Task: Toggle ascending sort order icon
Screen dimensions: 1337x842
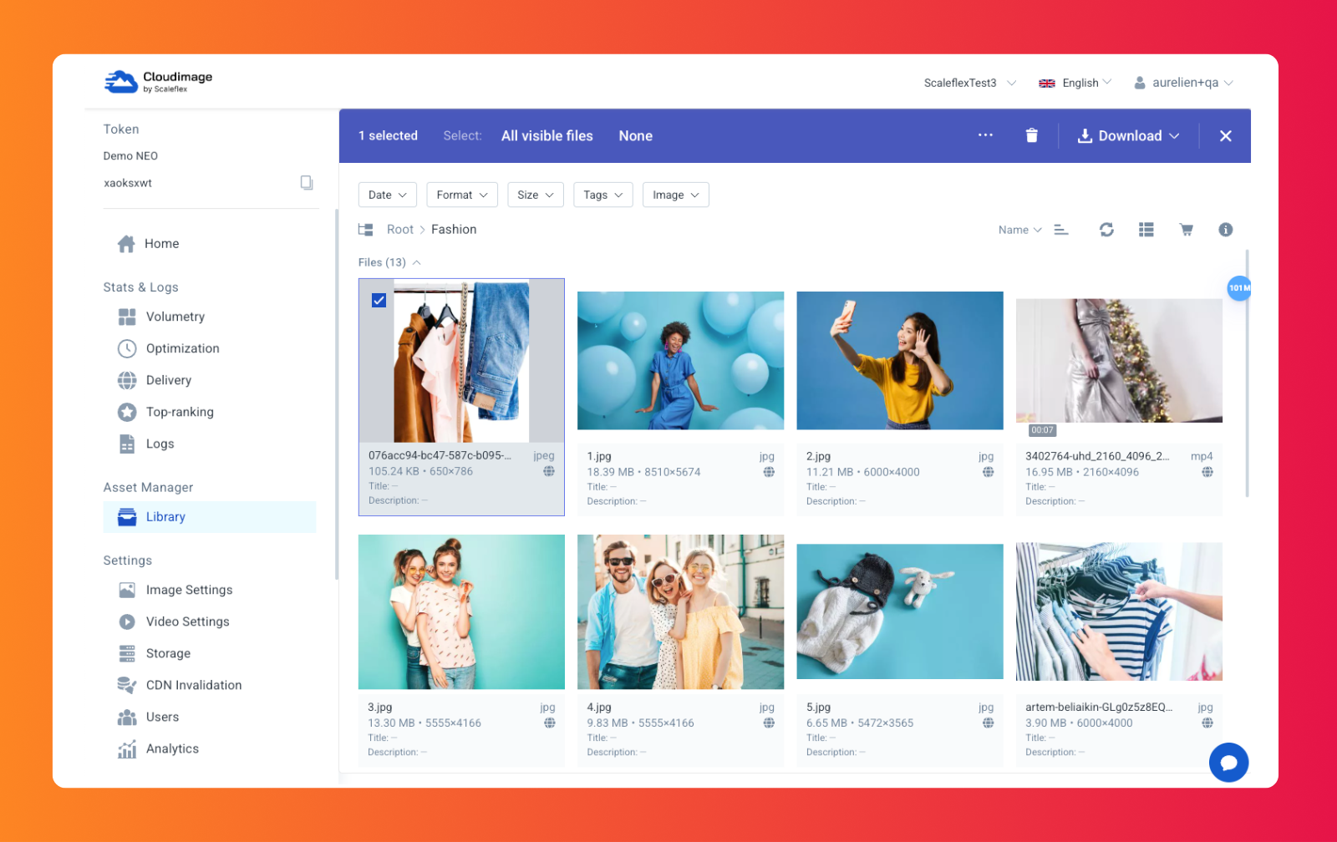Action: click(1060, 229)
